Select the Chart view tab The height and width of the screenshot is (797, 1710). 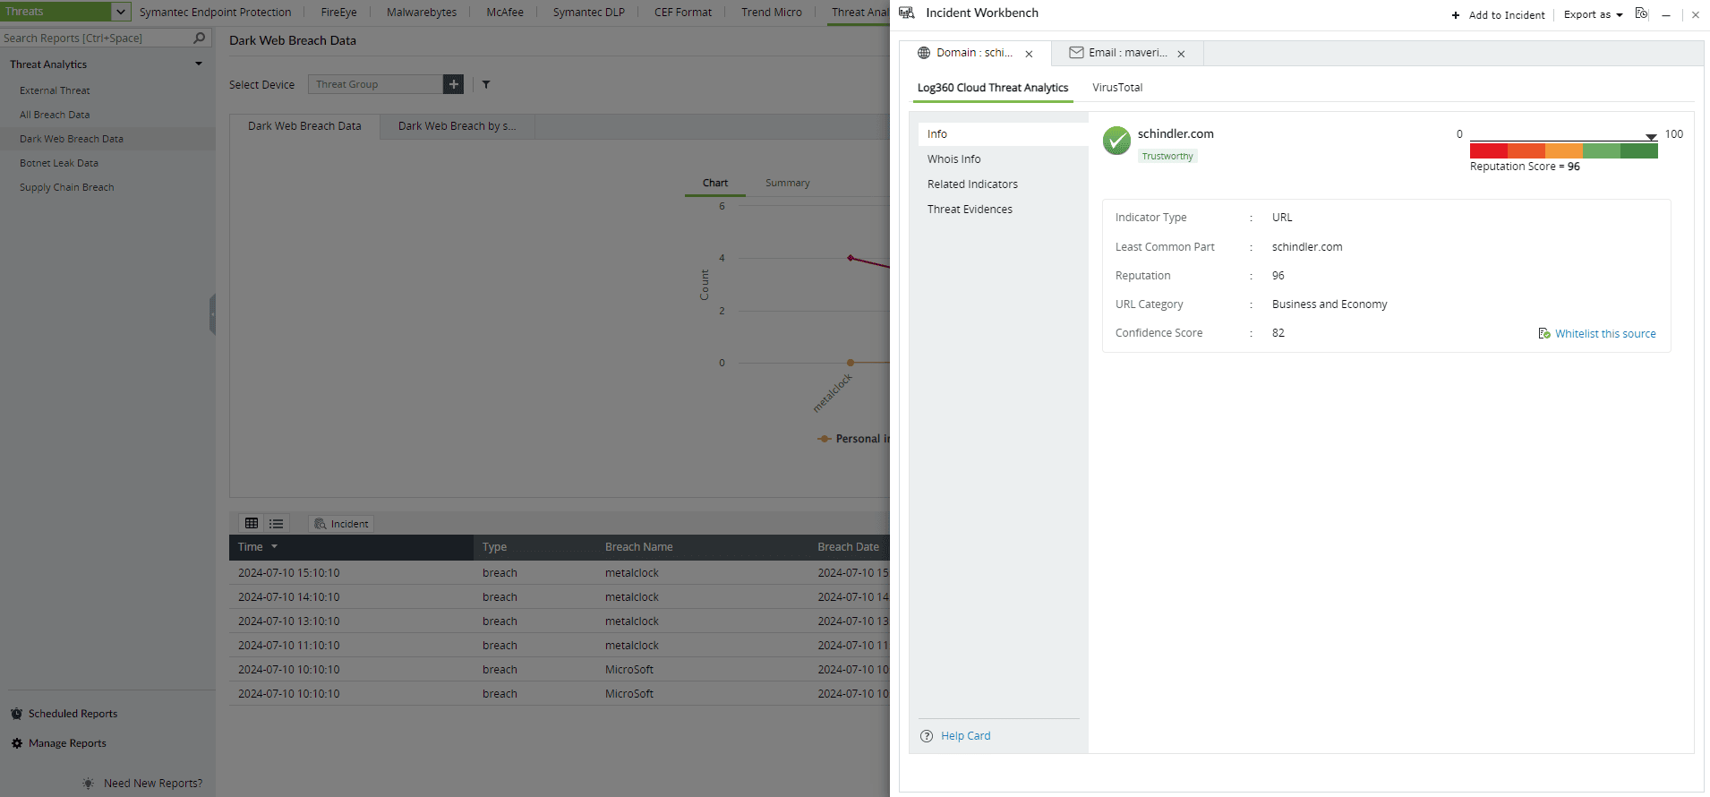(x=715, y=183)
